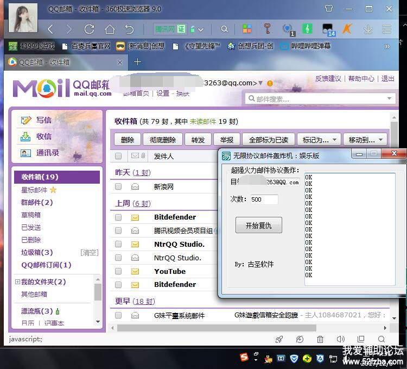The height and width of the screenshot is (369, 407).
Task: Check the select-all box in mail header
Action: point(118,156)
